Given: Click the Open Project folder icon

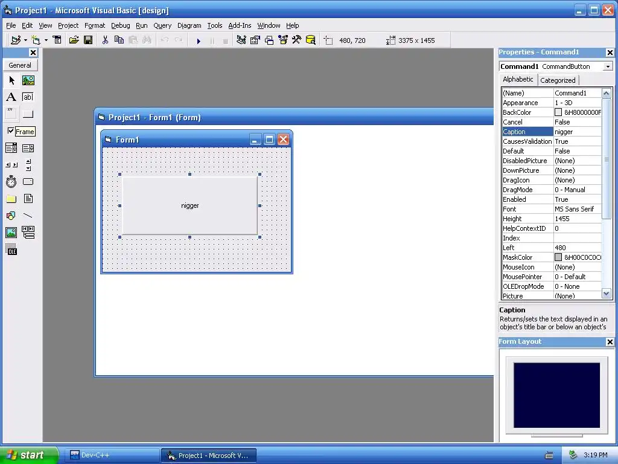Looking at the screenshot, I should pos(74,40).
